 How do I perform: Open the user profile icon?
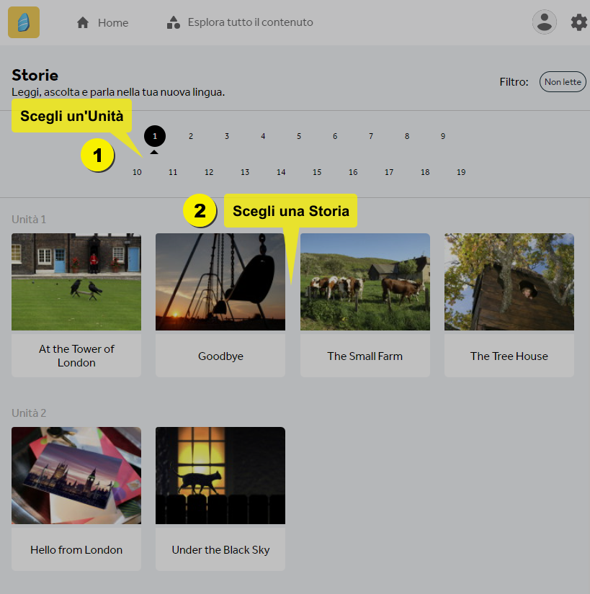point(544,22)
